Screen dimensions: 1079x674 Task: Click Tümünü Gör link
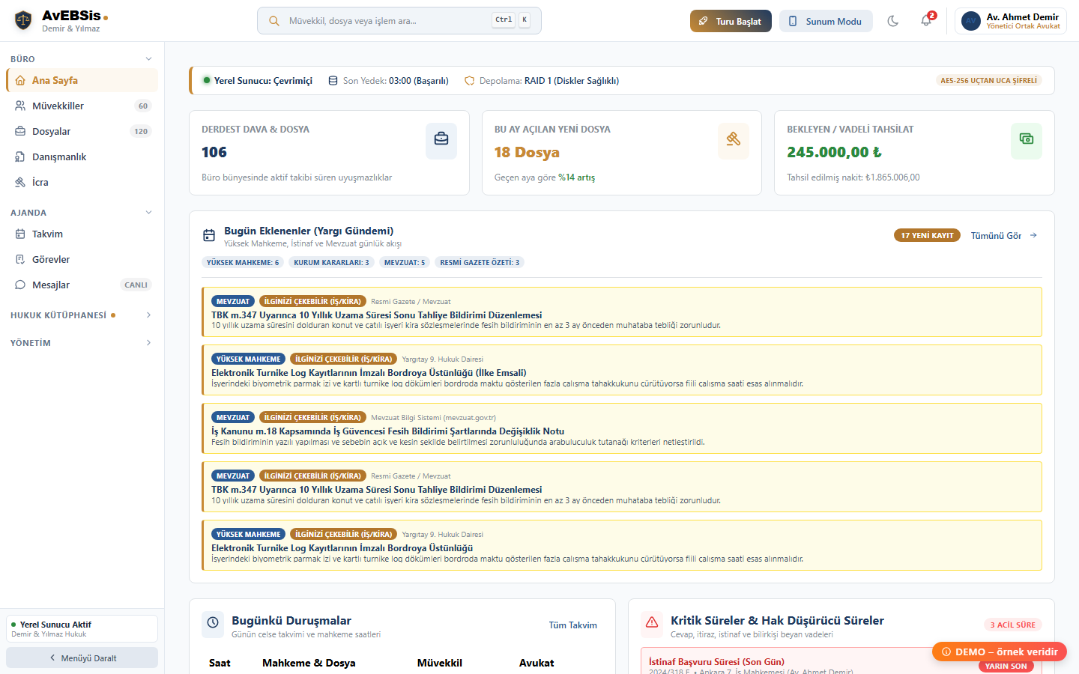click(x=1004, y=236)
